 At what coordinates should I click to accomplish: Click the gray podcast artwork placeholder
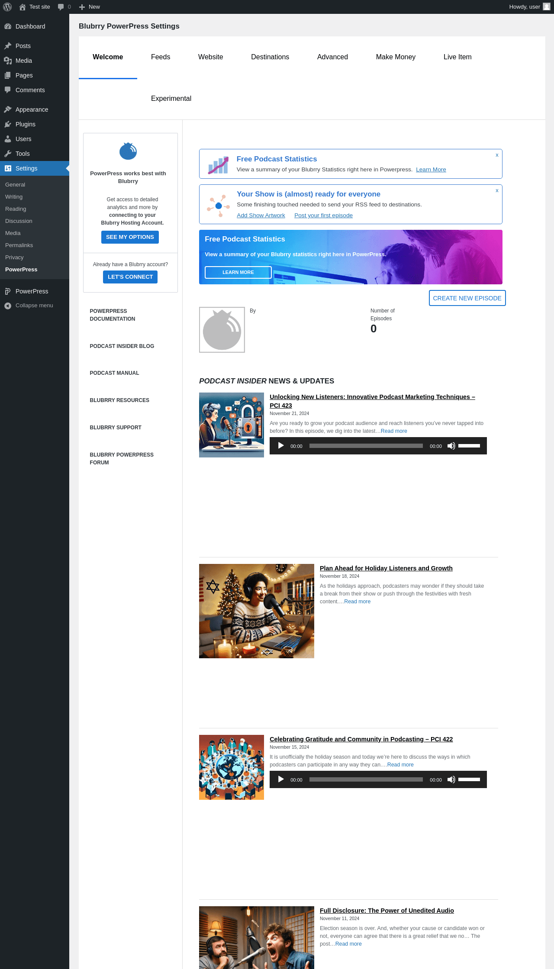(x=222, y=330)
